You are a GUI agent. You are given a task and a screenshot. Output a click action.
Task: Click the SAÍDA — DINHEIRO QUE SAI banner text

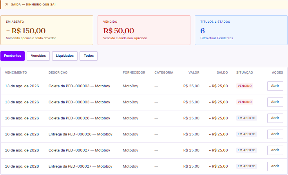coord(33,4)
